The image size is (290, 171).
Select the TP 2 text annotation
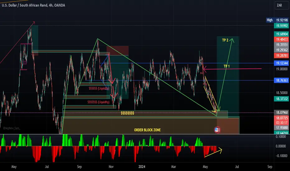click(x=225, y=40)
